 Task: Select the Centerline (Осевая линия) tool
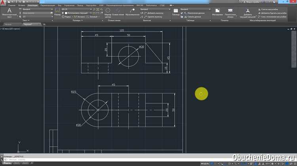pos(118,12)
